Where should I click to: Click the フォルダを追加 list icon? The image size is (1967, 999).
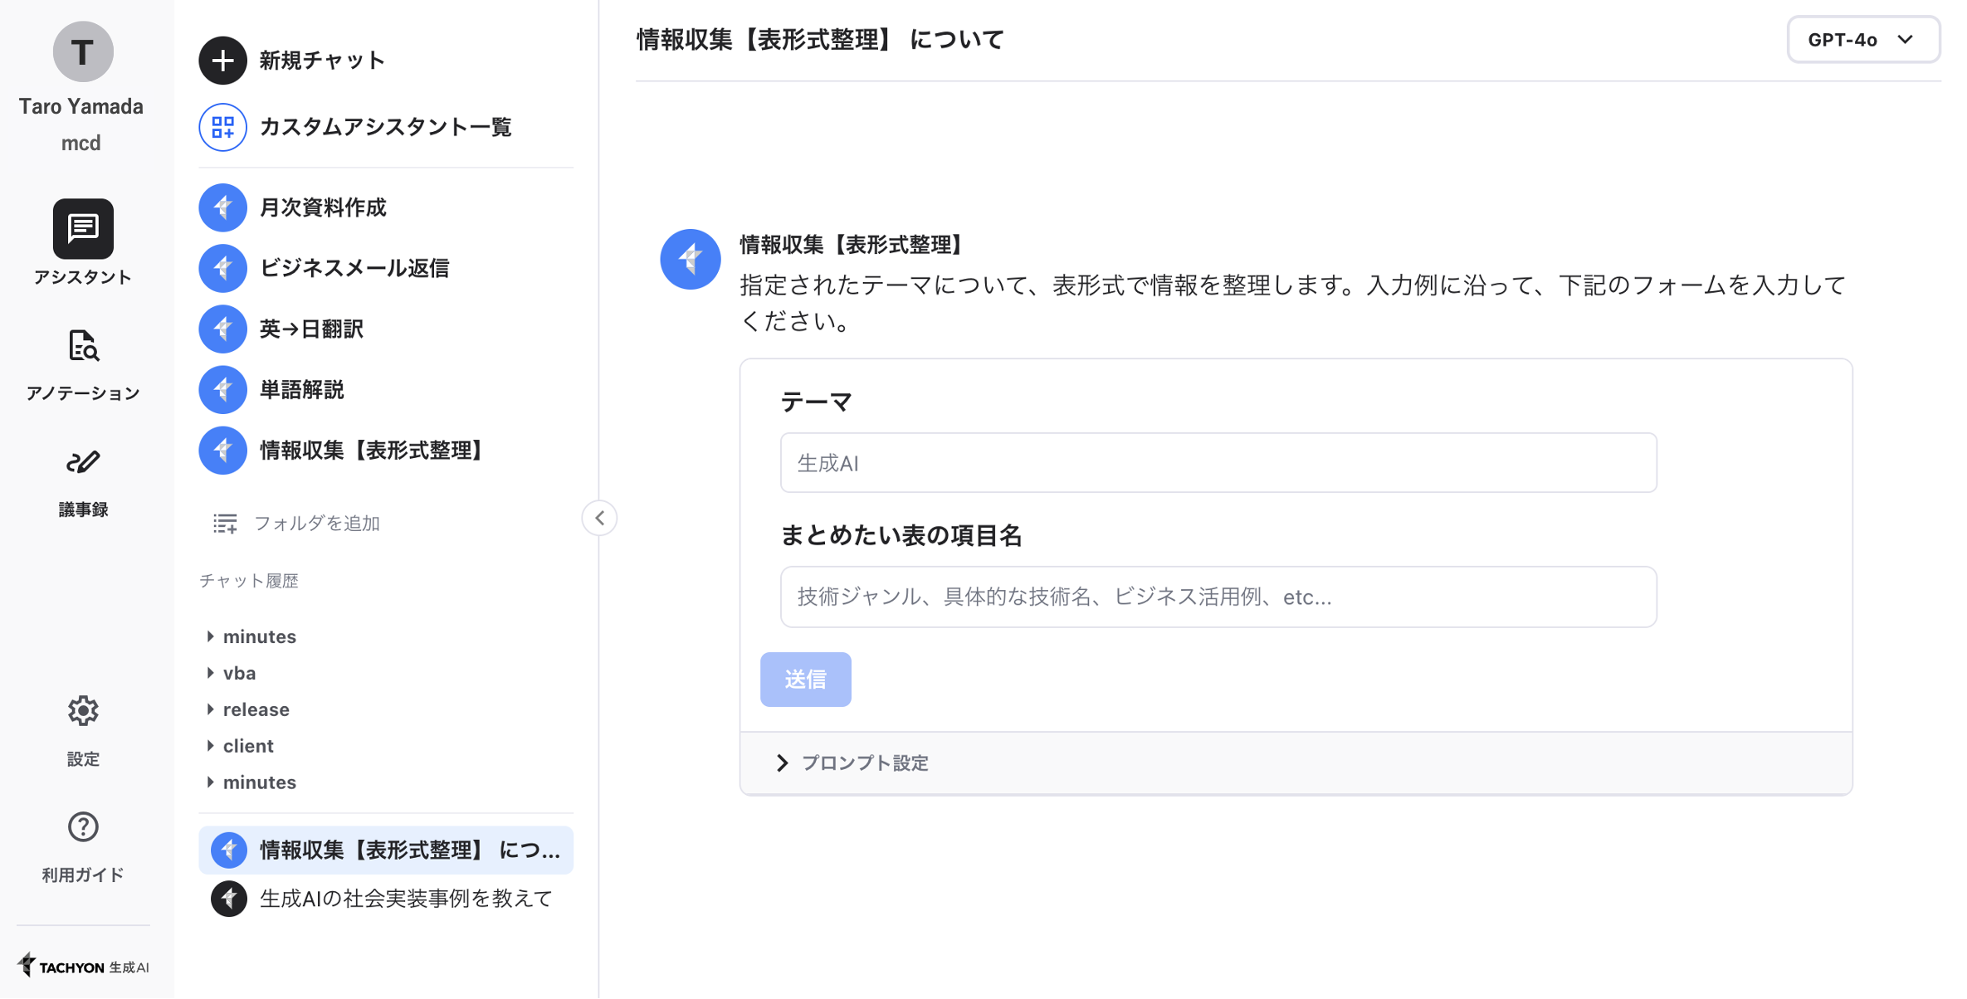(225, 523)
